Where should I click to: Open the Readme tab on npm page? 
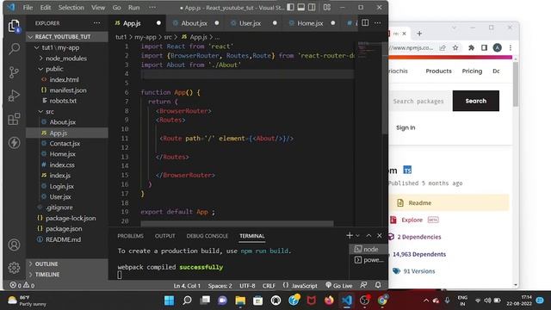[x=449, y=203]
